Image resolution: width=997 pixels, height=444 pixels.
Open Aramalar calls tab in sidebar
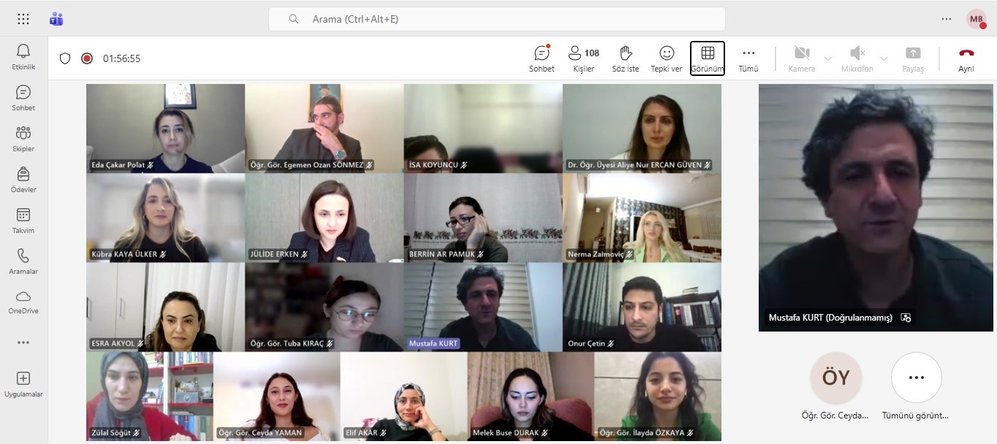pos(23,261)
